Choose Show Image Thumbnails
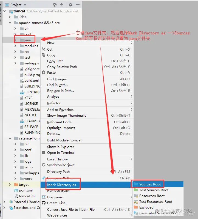Viewport: 198px width, 219px height. [x=87, y=115]
